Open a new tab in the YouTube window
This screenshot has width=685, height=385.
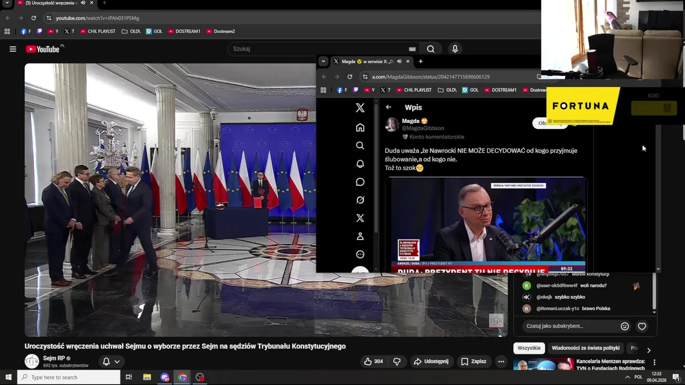[104, 3]
